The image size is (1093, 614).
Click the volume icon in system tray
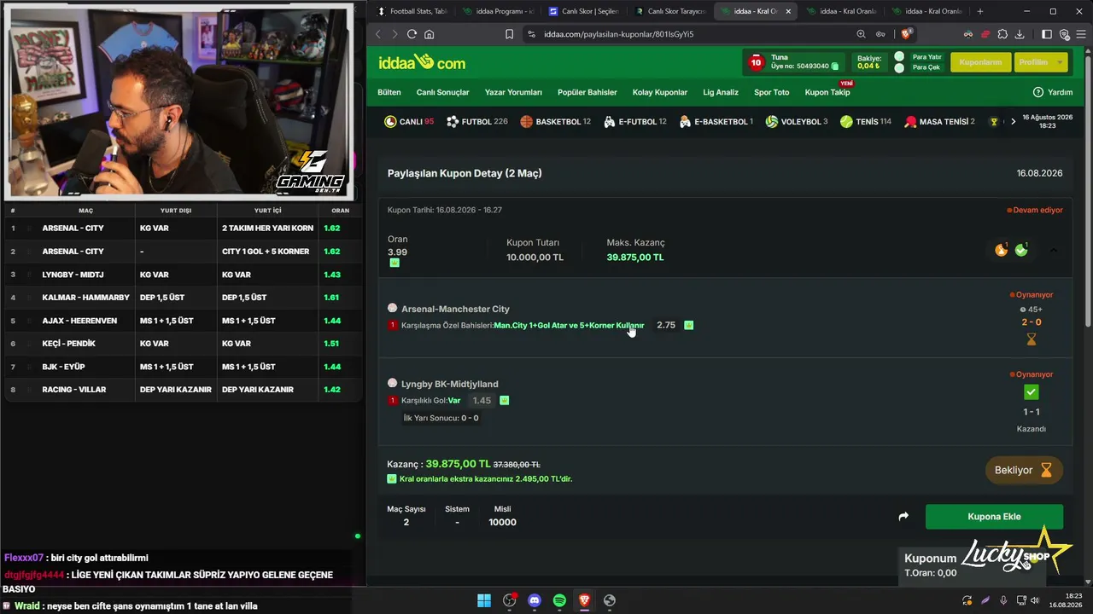pos(1034,600)
